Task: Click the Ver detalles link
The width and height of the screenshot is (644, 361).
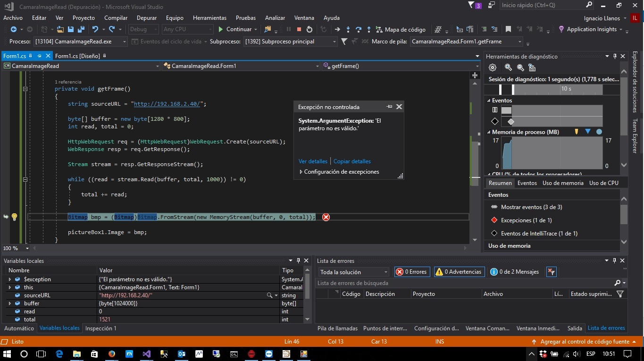Action: pyautogui.click(x=313, y=161)
